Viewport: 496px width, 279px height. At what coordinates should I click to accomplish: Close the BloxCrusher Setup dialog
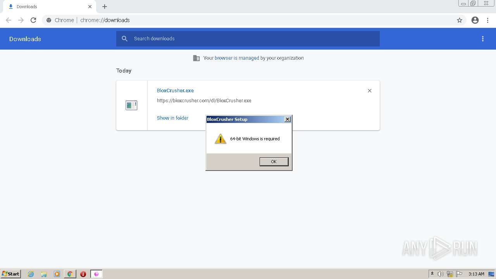[x=288, y=119]
